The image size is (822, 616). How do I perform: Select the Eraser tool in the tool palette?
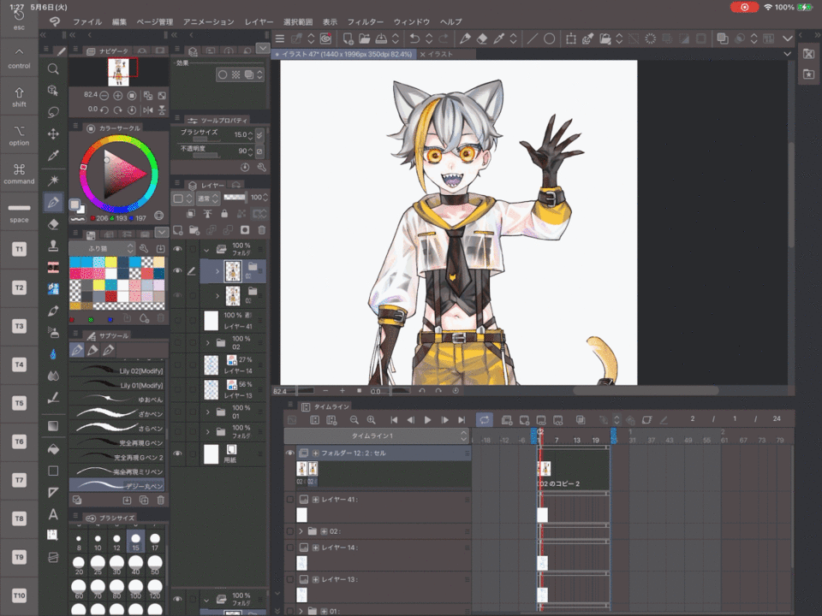(53, 225)
